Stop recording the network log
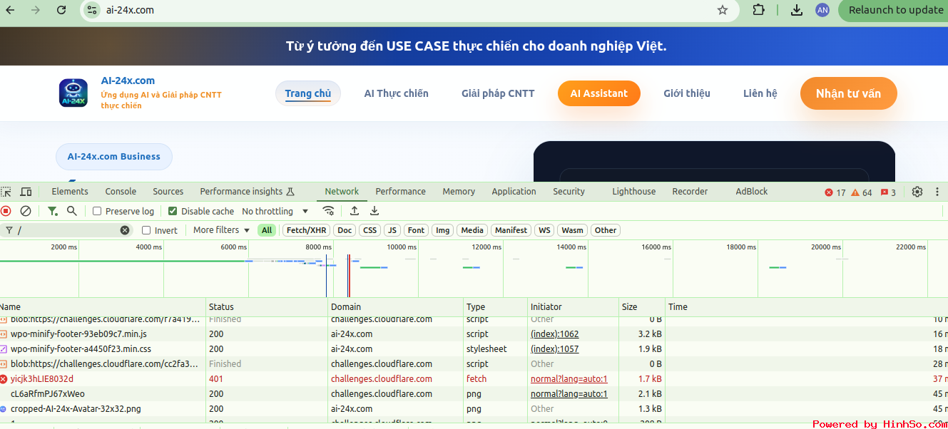Image resolution: width=948 pixels, height=429 pixels. point(6,211)
